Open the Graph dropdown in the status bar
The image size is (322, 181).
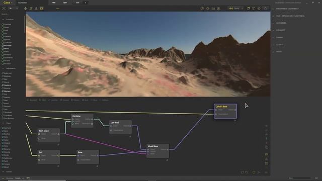20,178
